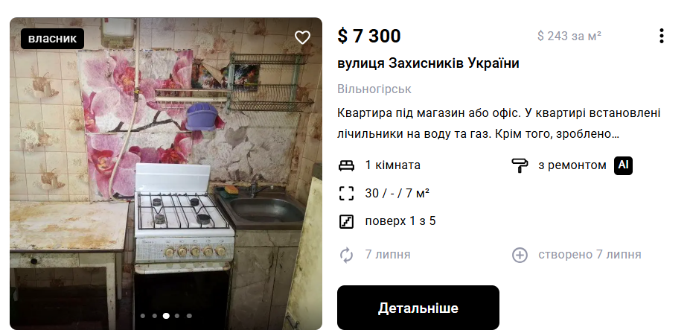This screenshot has height=333, width=690.
Task: Click the plus circle icon near створено 7 липня
Action: tap(520, 255)
